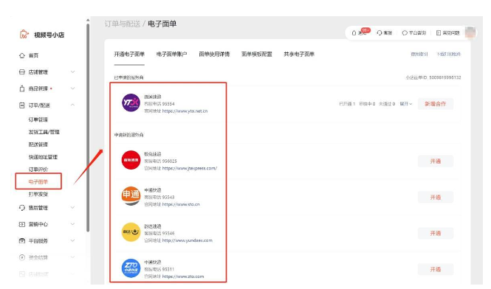Viewport: 491px width, 289px height.
Task: Click the purple YTO 圆通速递 logo
Action: tap(131, 103)
